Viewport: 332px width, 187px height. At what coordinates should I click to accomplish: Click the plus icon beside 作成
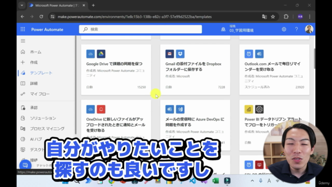23,62
